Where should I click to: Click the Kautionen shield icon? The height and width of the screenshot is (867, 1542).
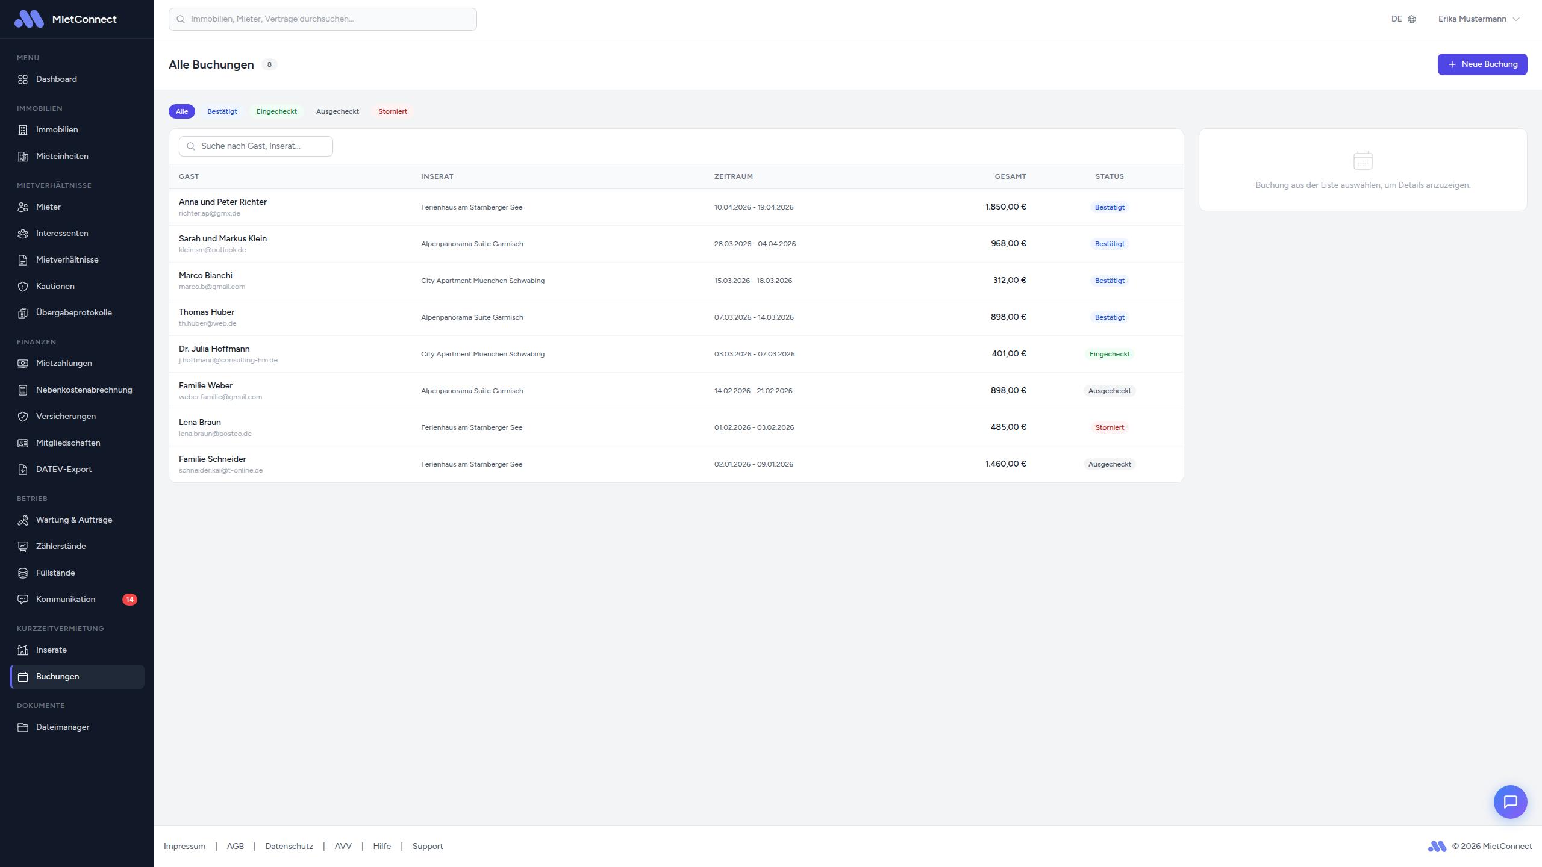point(23,287)
